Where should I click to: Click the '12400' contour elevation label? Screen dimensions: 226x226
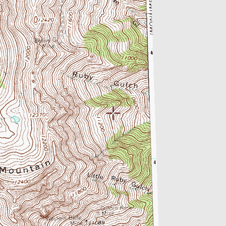tap(23, 182)
